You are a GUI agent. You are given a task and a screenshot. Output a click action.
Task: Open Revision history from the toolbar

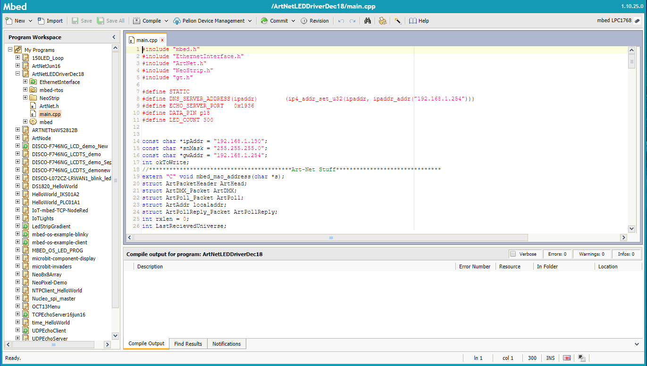315,21
